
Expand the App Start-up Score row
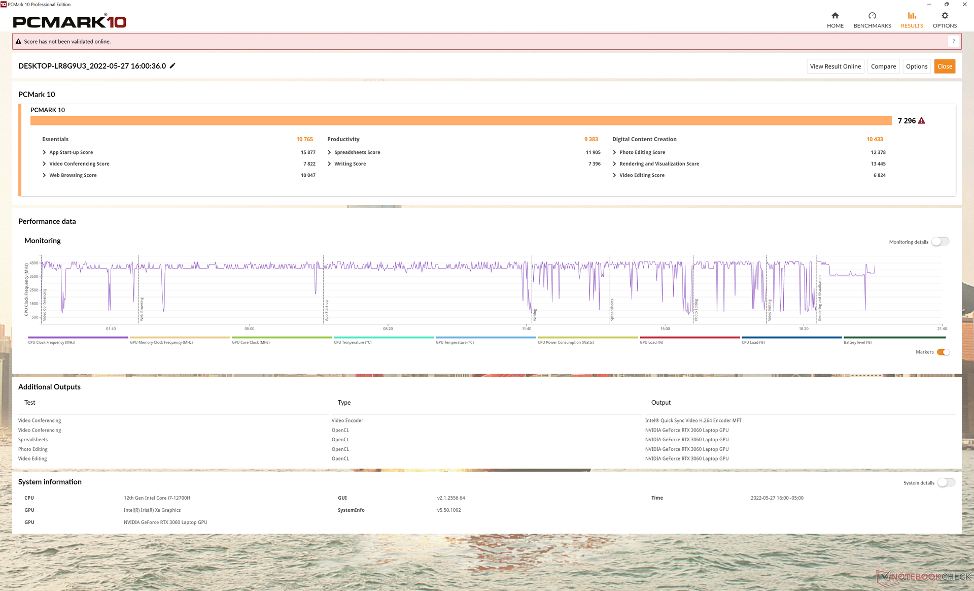45,152
